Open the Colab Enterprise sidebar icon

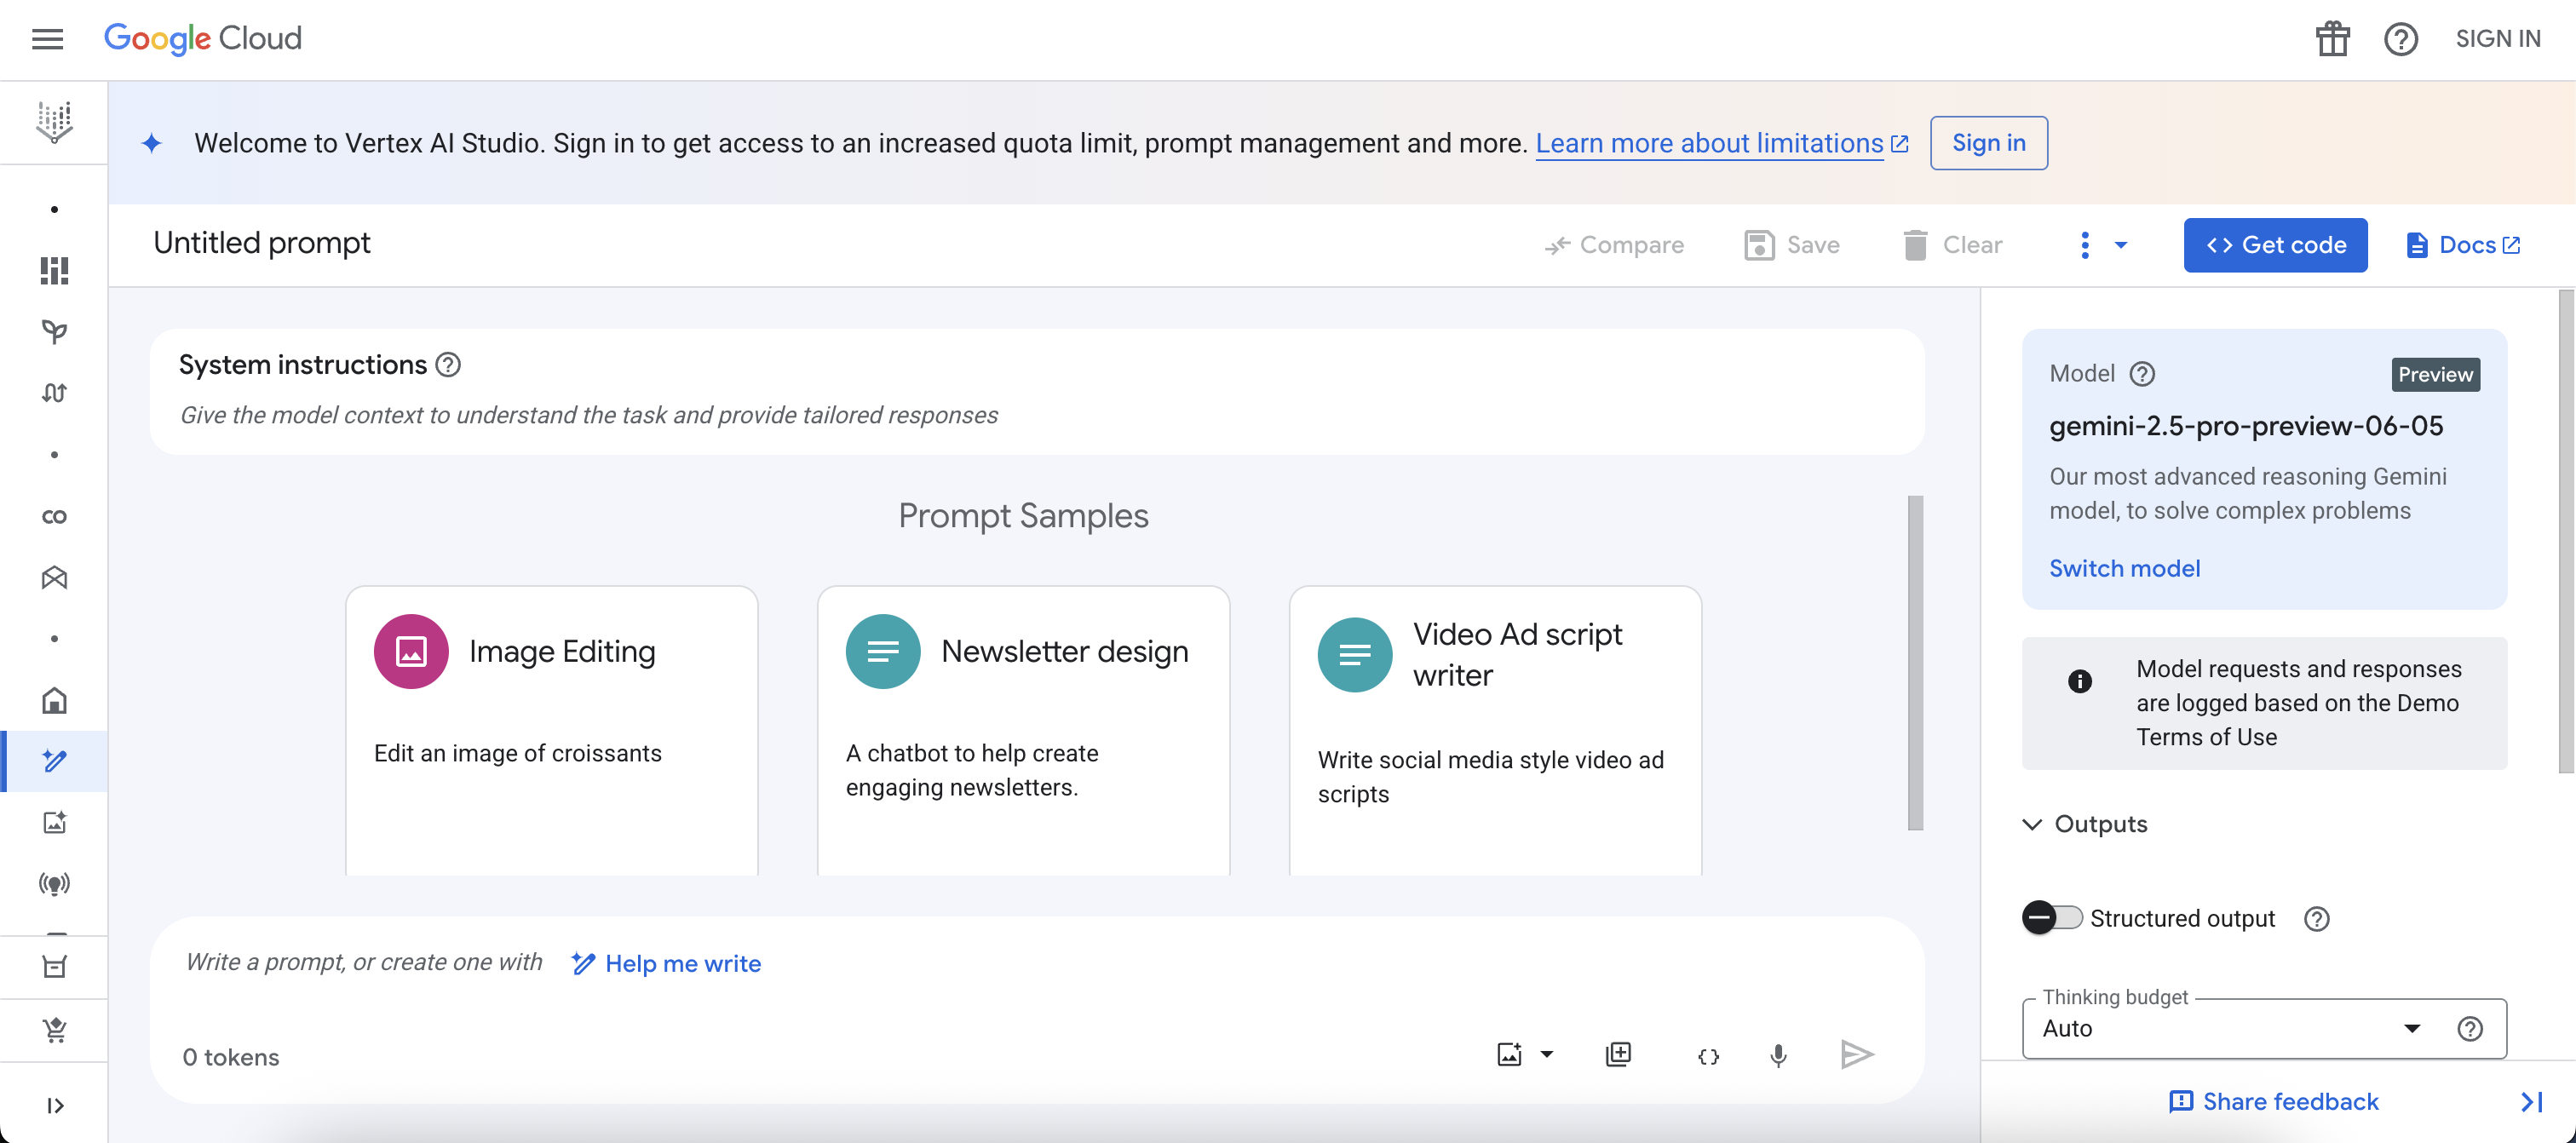click(54, 516)
